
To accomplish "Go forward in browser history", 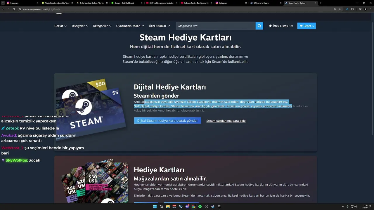I will coord(8,9).
